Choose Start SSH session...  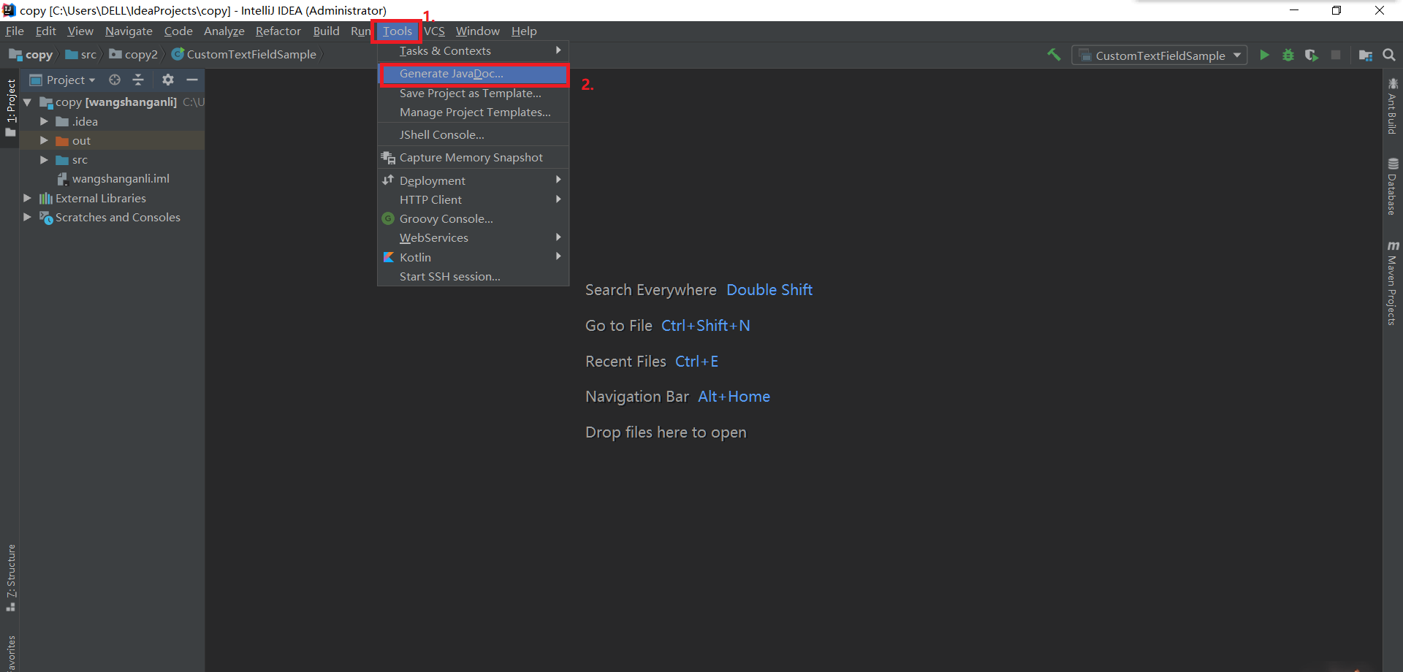473,276
